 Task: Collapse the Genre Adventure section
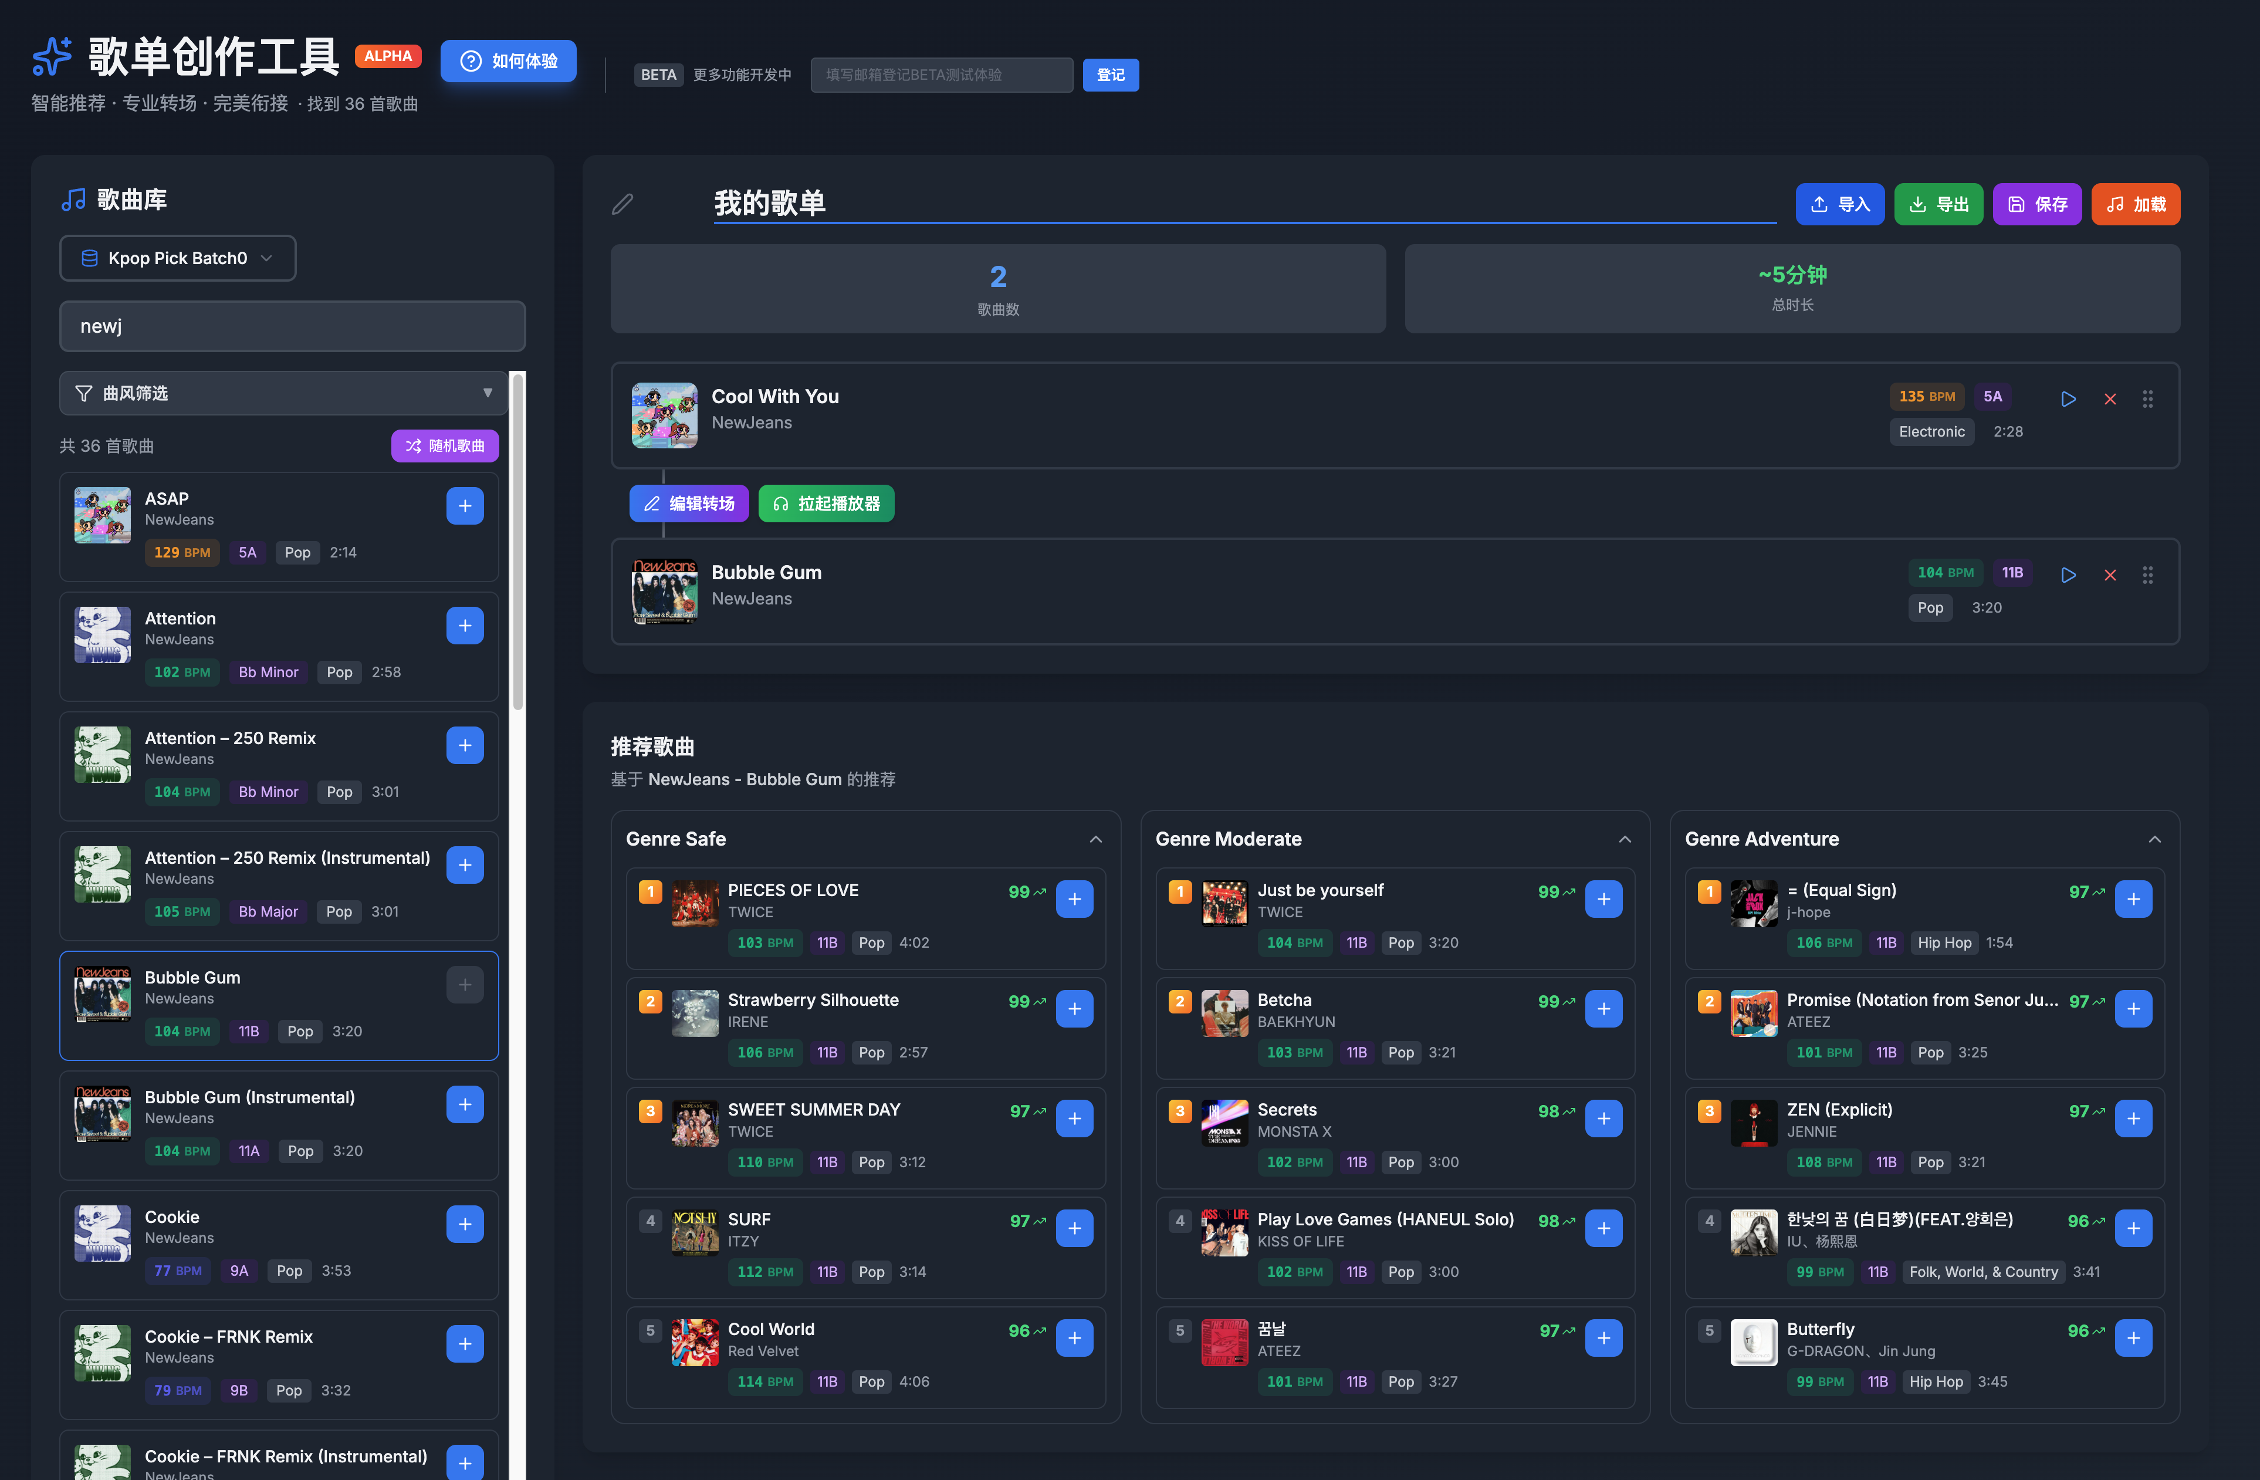[x=2154, y=839]
